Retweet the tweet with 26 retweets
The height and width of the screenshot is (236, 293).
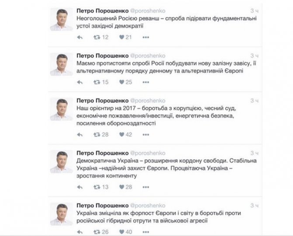(x=97, y=232)
